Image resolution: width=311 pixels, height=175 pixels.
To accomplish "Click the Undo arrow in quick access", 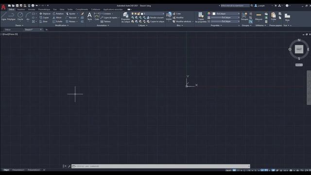I will 37,5.
